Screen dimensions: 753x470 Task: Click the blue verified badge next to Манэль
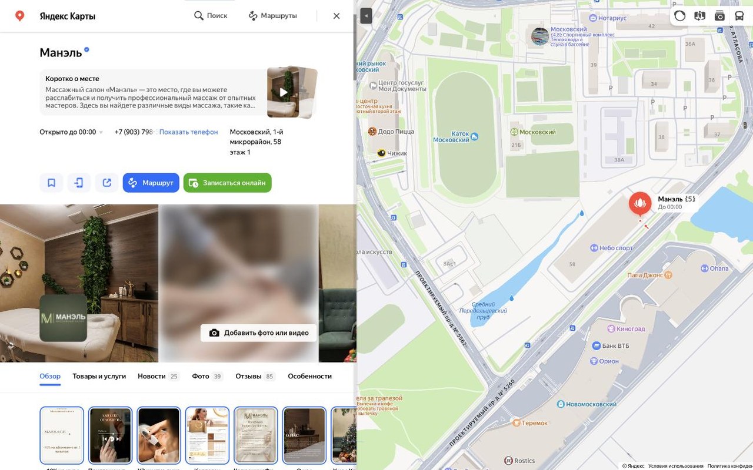[86, 50]
